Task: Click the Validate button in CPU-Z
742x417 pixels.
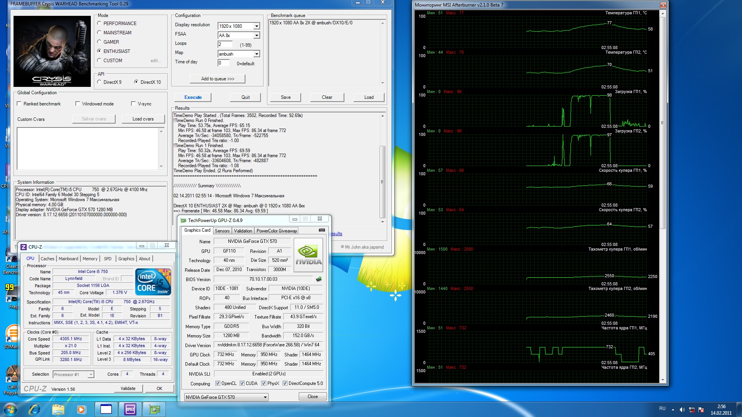Action: [x=128, y=388]
